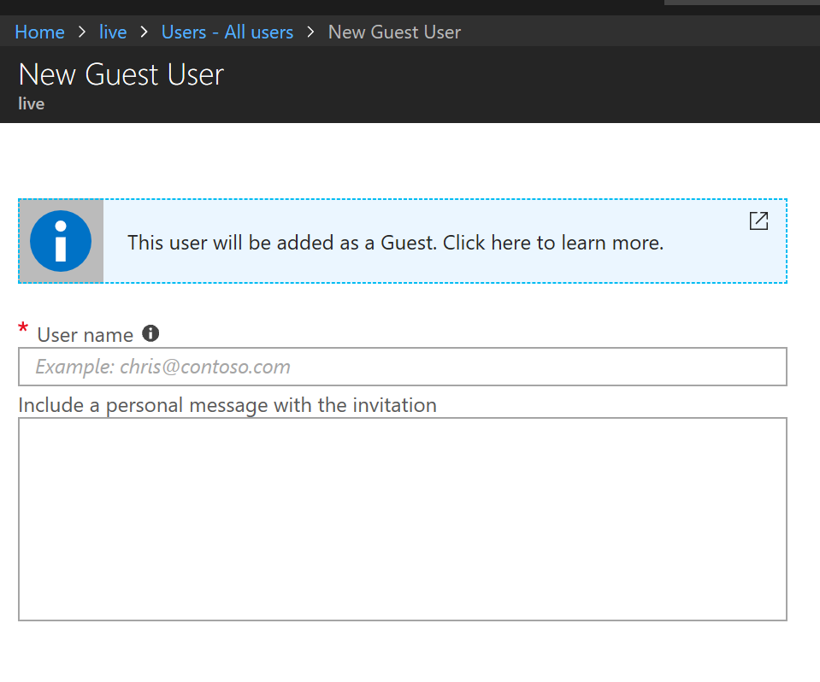Click the chevron after live breadcrumb

[144, 32]
